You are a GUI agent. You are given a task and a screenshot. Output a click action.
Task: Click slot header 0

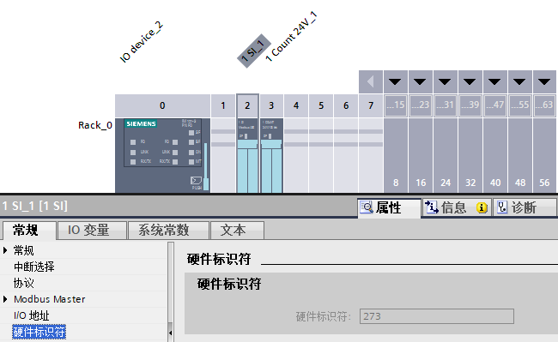[x=162, y=105]
